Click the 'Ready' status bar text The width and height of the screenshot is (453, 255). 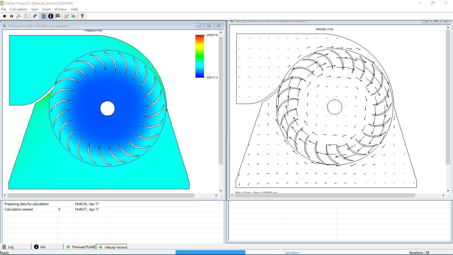tap(5, 253)
